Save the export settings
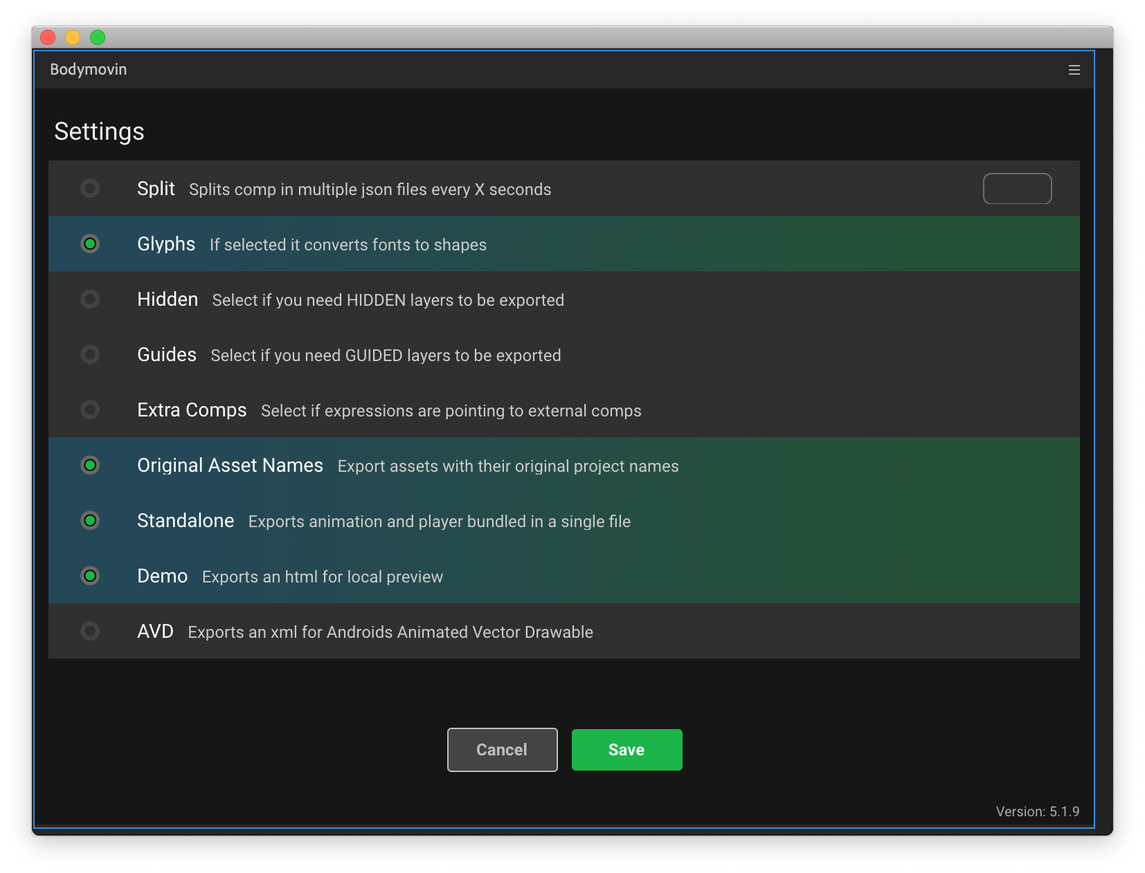The image size is (1145, 873). pyautogui.click(x=626, y=750)
